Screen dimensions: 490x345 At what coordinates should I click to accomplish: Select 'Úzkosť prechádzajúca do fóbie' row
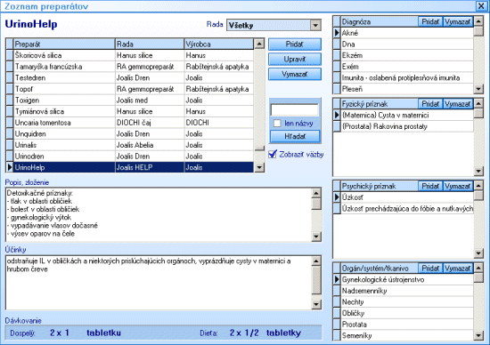click(x=407, y=209)
